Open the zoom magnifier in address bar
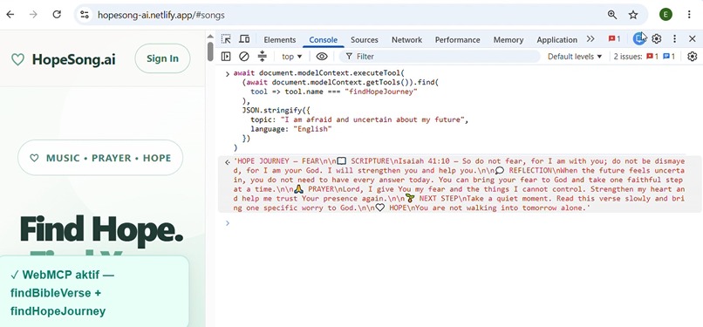Screen dimensions: 703x327 (x=612, y=15)
